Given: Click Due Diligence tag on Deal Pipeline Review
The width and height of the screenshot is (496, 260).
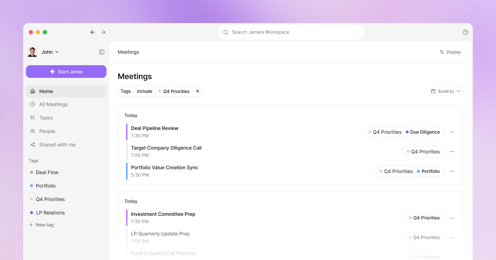Looking at the screenshot, I should point(423,132).
